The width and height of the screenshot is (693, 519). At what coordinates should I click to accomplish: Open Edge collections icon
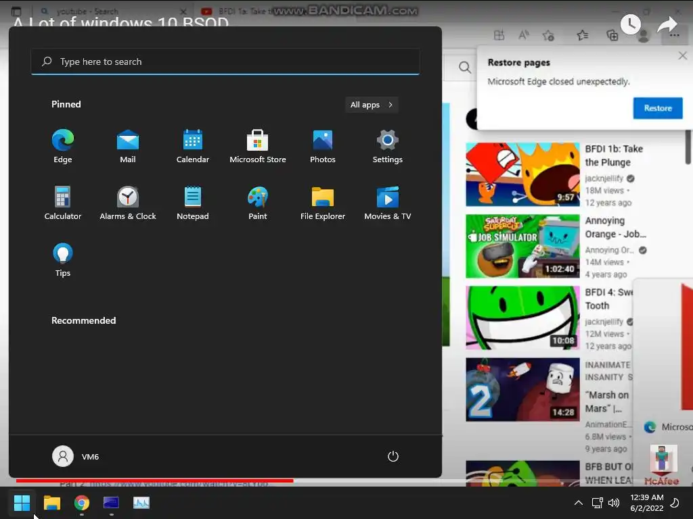612,35
